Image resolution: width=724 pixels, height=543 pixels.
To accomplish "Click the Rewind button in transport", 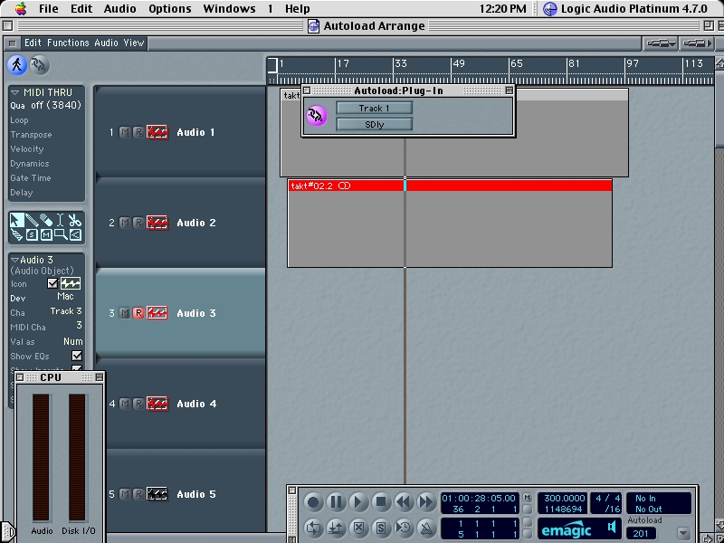I will pos(404,502).
